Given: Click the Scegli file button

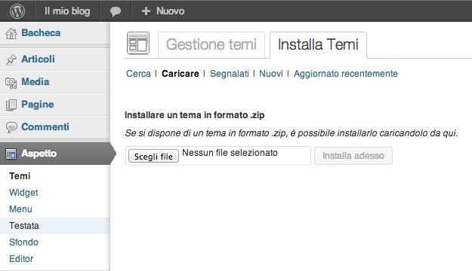Looking at the screenshot, I should [153, 156].
